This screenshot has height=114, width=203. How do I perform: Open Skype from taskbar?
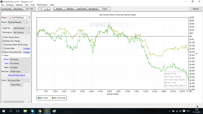tap(32, 111)
